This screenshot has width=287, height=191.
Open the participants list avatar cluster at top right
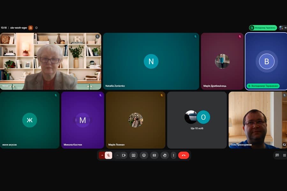click(283, 28)
